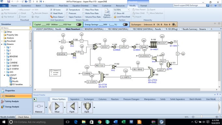This screenshot has height=125, width=222.
Task: Open Chrome from the taskbar
Action: click(x=100, y=122)
